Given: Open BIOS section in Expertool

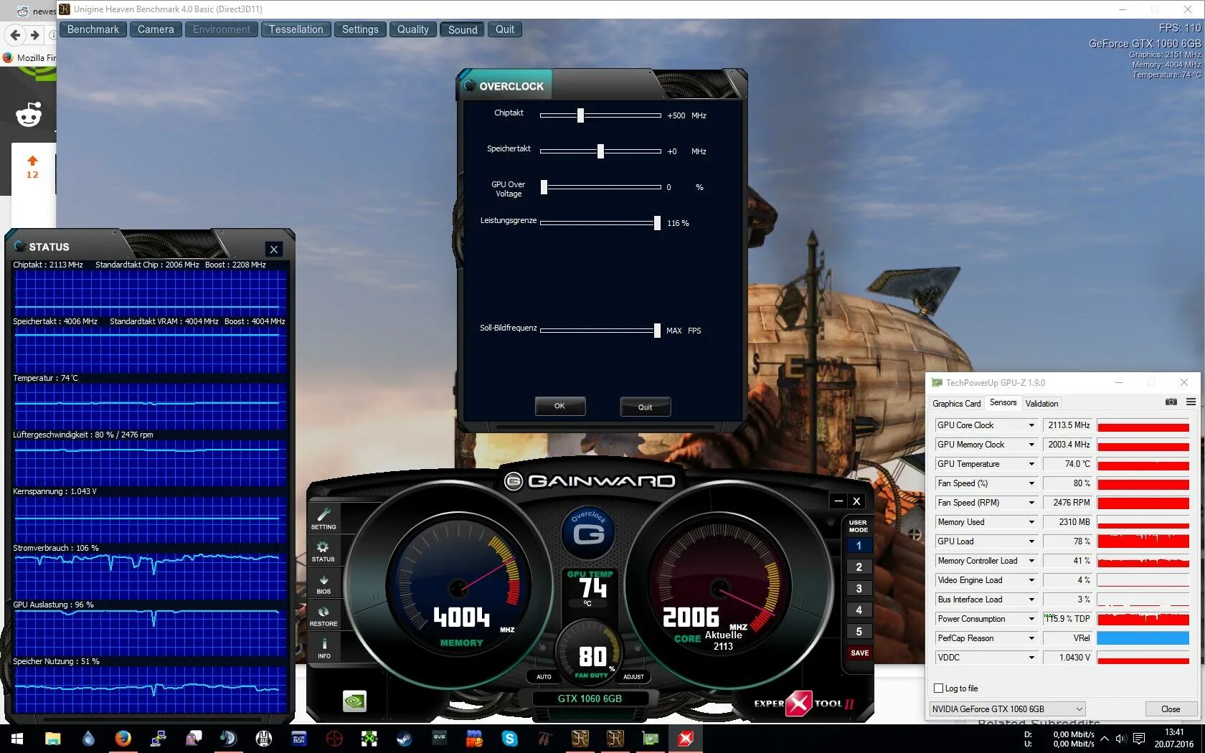Looking at the screenshot, I should pos(323,584).
